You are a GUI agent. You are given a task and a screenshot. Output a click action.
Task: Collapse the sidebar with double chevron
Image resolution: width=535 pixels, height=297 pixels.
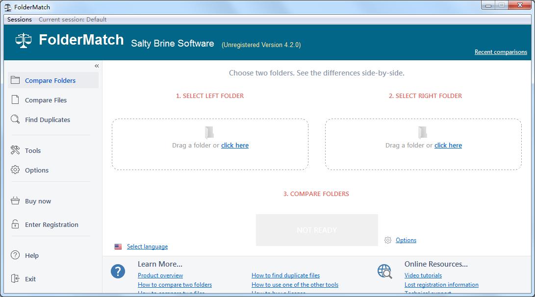tap(97, 66)
